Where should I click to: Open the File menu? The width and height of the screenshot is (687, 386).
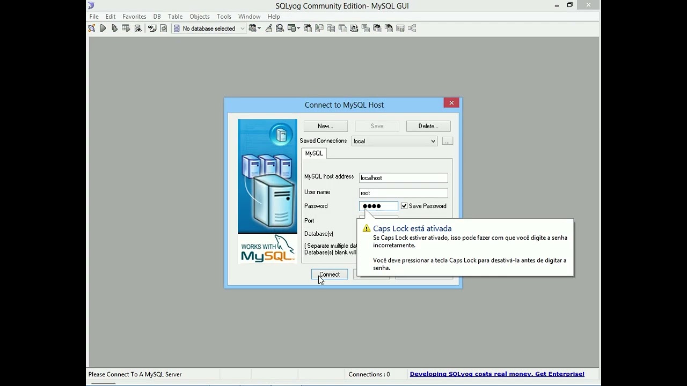click(x=94, y=17)
